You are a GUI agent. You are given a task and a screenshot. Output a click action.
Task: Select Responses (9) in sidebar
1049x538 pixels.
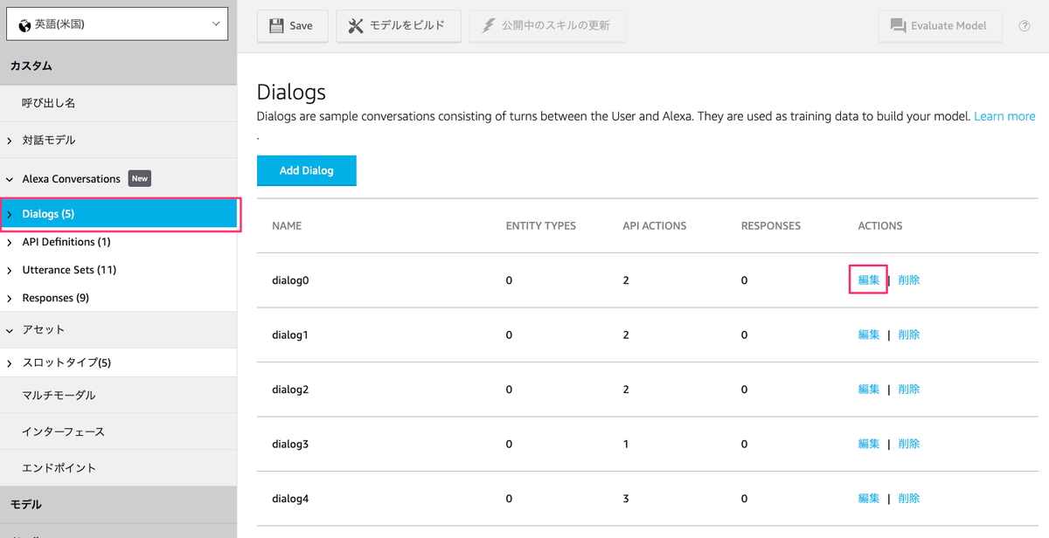pyautogui.click(x=55, y=298)
